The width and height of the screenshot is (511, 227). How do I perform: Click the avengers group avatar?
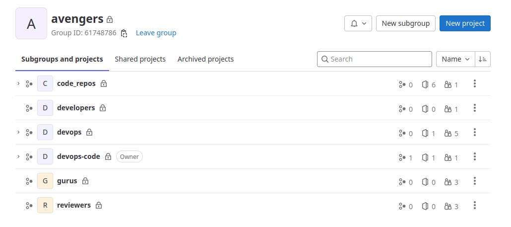point(31,23)
